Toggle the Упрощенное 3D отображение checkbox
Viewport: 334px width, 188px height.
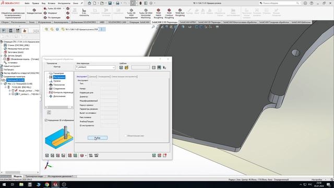pos(46,120)
